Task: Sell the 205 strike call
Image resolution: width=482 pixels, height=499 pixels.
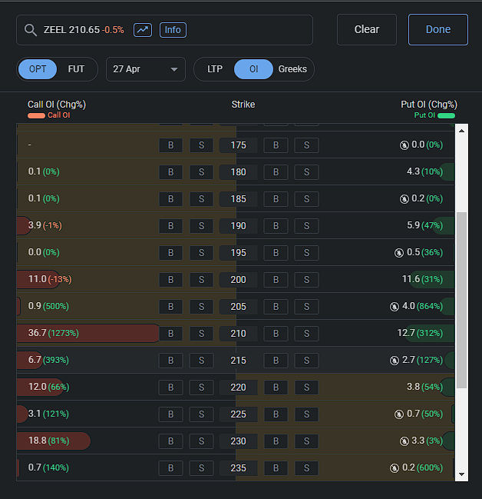Action: (x=201, y=307)
